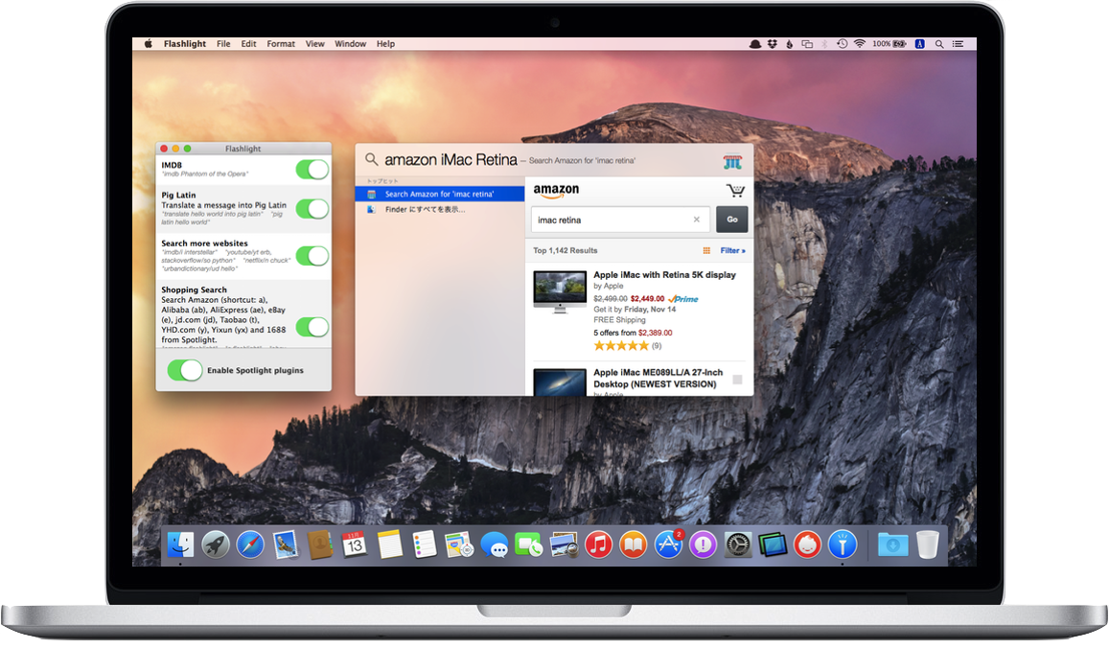Click the shopping plugin icon in Spotlight bar
The height and width of the screenshot is (649, 1109).
[x=732, y=162]
